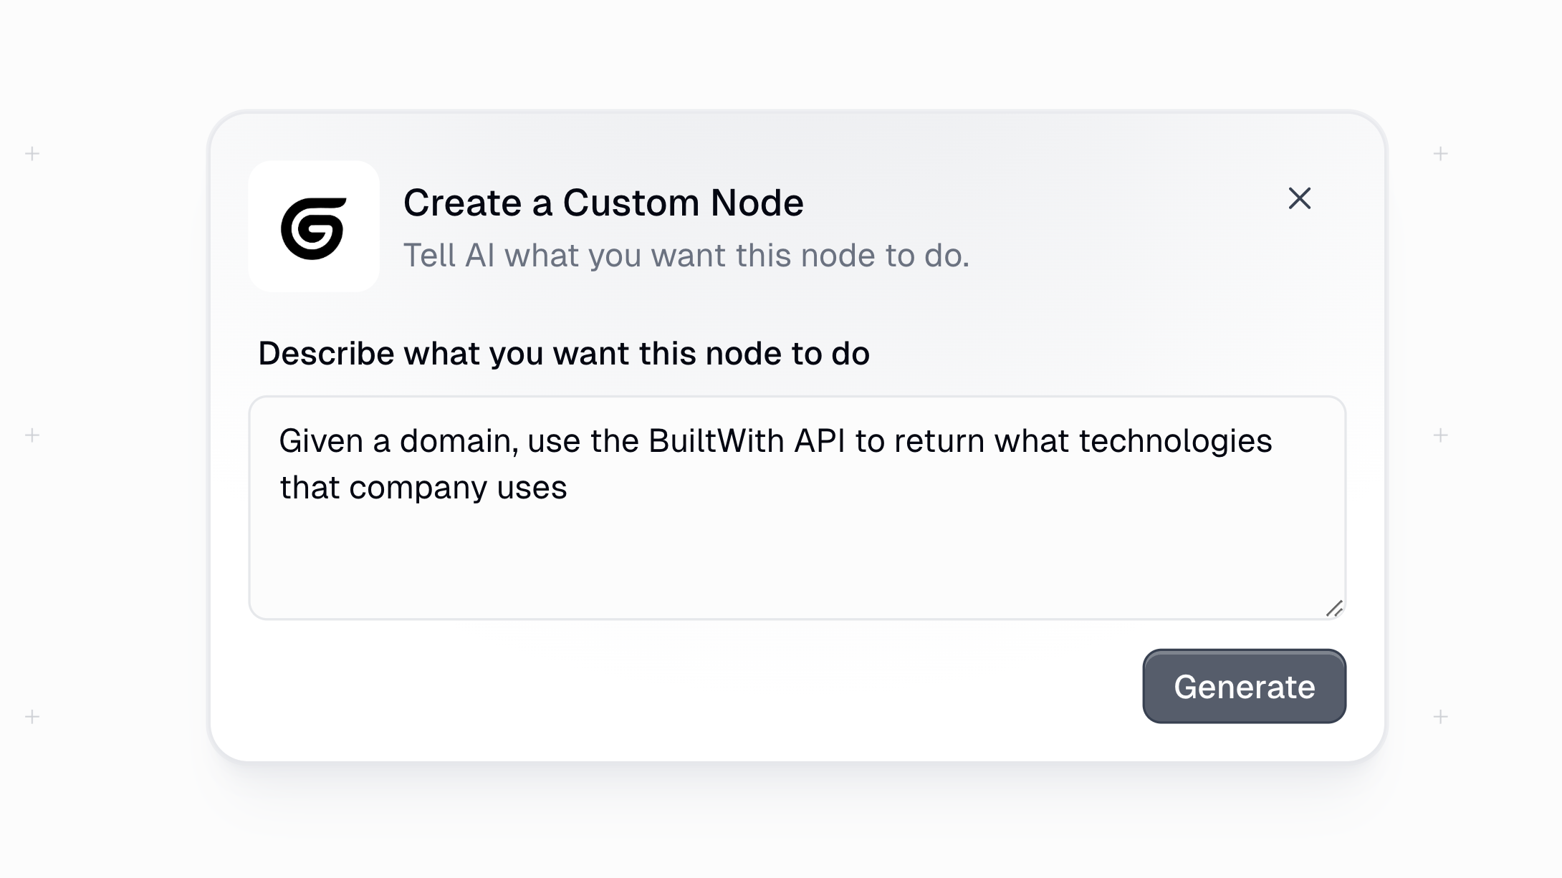1562x878 pixels.
Task: Click the 'Tell AI what you want' subtitle
Action: click(x=686, y=256)
